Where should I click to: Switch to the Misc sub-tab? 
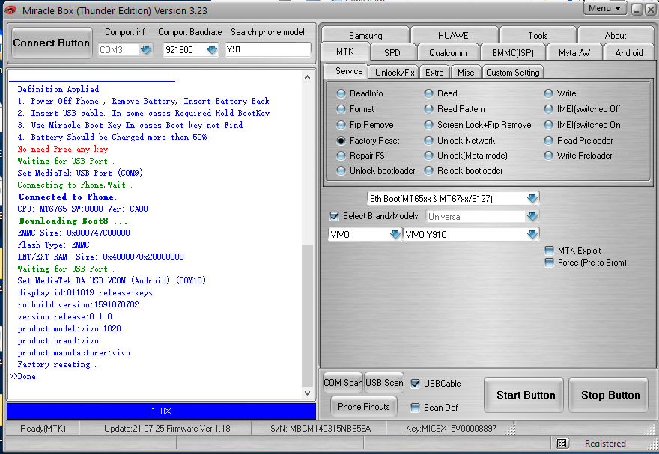point(466,72)
